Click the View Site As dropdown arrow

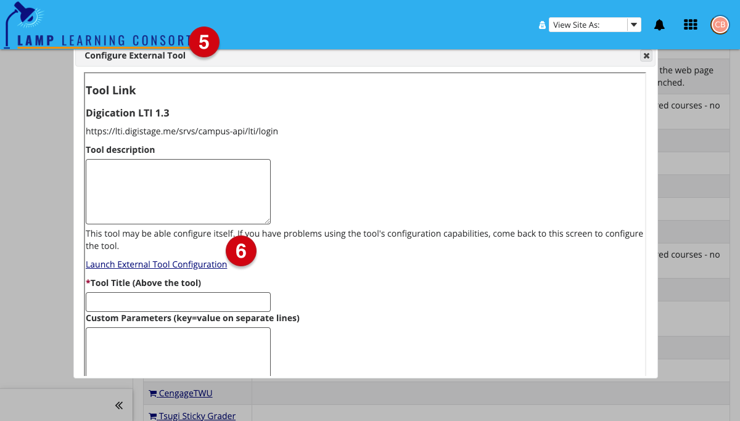[x=634, y=25]
